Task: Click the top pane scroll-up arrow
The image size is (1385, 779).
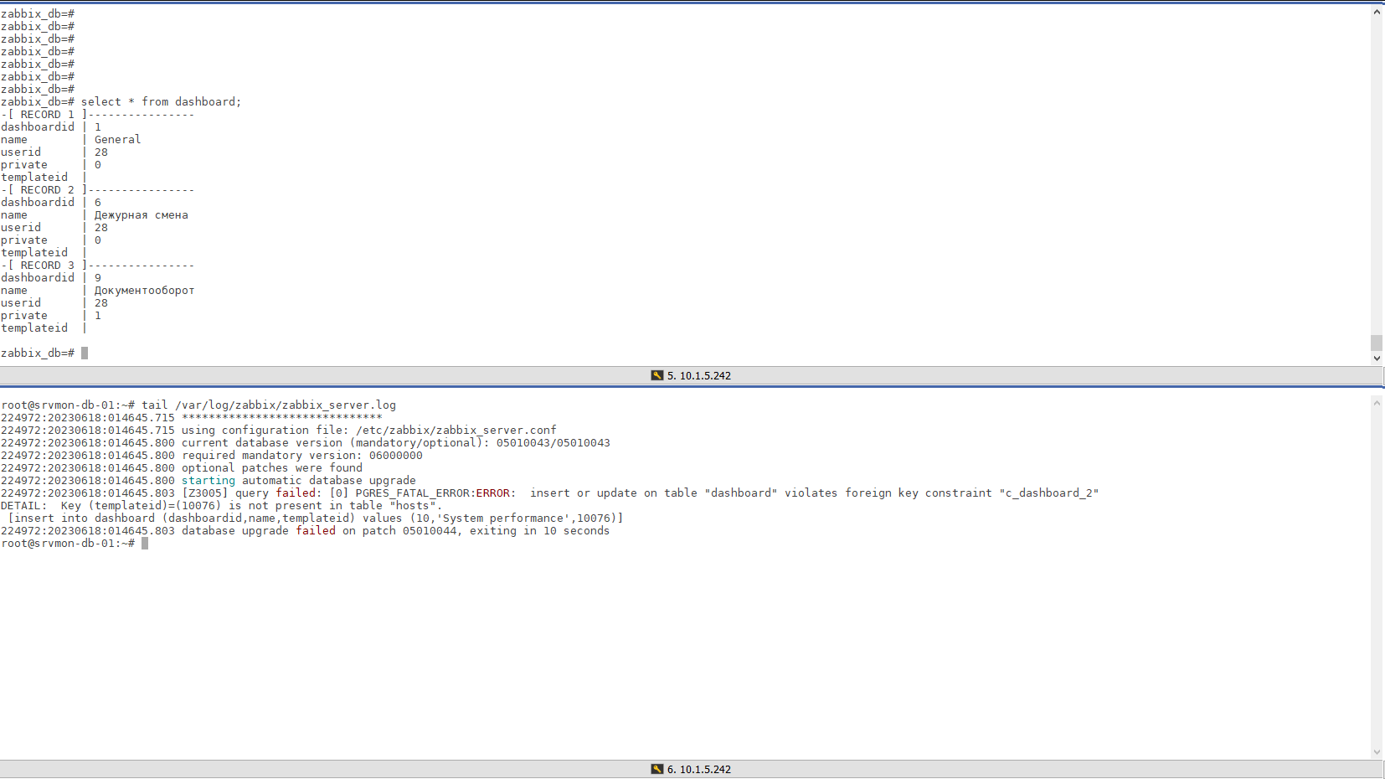Action: coord(1377,12)
